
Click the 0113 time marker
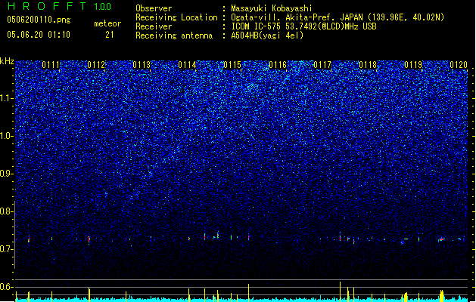tap(142, 65)
